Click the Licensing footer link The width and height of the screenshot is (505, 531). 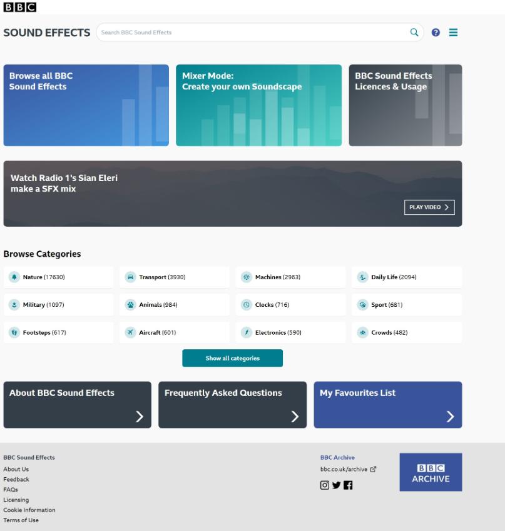click(x=16, y=500)
